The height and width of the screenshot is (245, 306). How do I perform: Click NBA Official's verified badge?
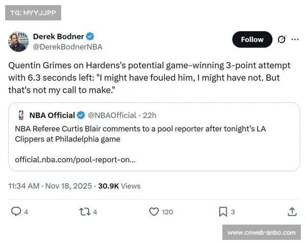click(x=81, y=115)
